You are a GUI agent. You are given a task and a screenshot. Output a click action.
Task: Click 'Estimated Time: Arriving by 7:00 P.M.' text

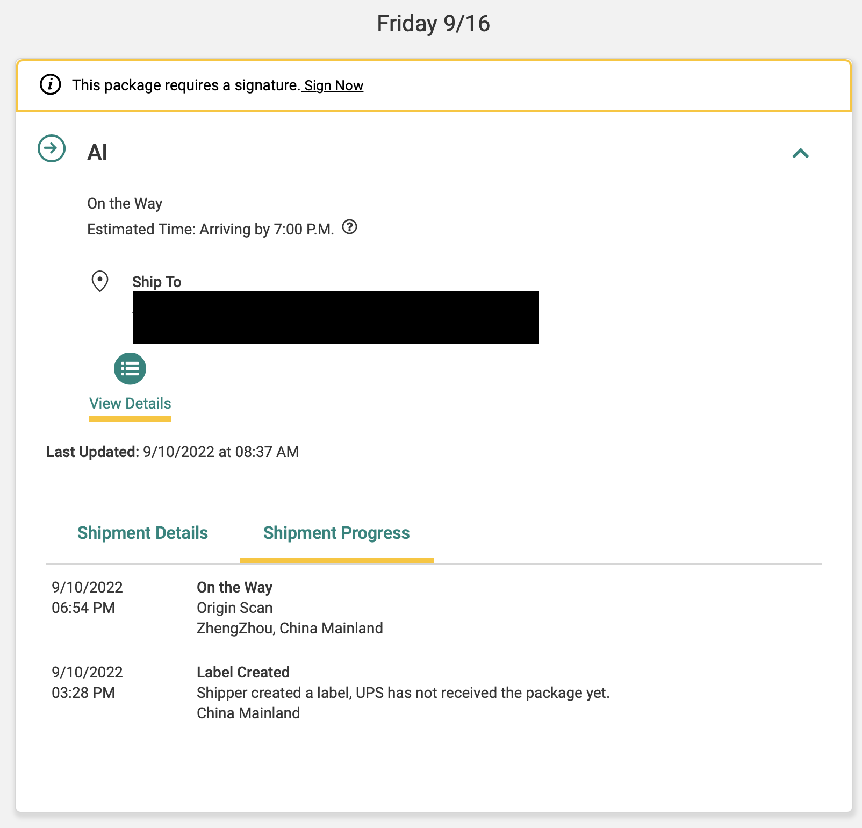tap(211, 230)
